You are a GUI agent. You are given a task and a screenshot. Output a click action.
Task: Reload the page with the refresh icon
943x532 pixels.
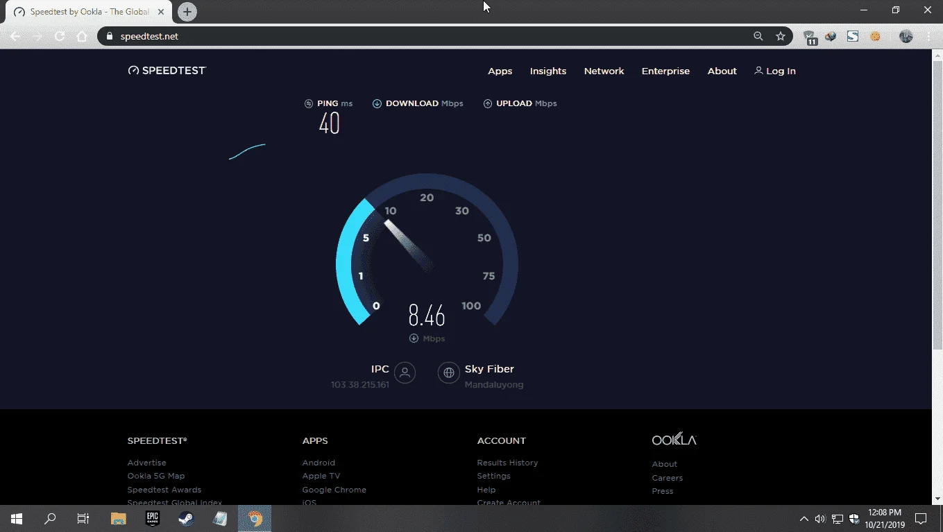[60, 36]
